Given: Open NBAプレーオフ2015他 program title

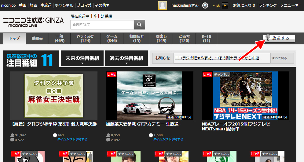Looking at the screenshot, I should [236, 126].
